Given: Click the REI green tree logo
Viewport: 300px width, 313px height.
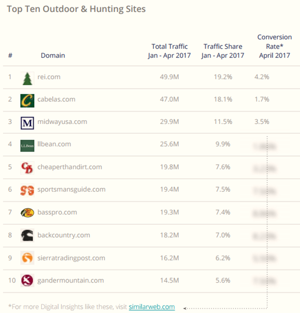Looking at the screenshot, I should point(27,79).
